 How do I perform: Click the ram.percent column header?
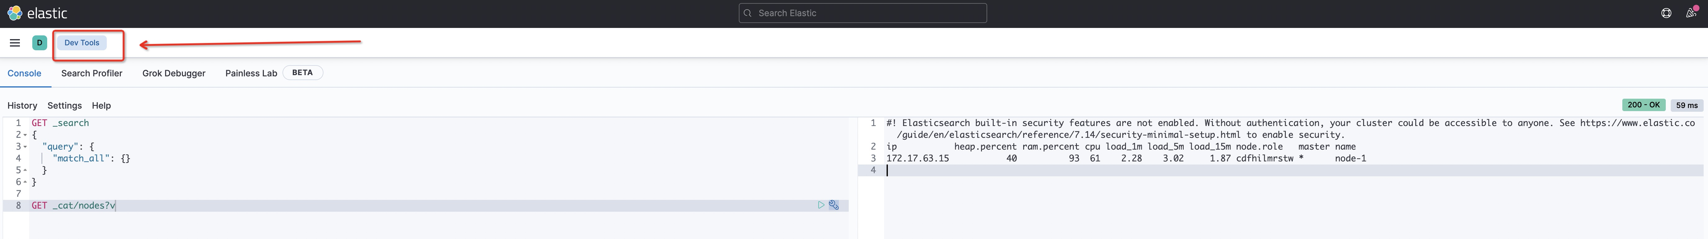(x=1050, y=147)
